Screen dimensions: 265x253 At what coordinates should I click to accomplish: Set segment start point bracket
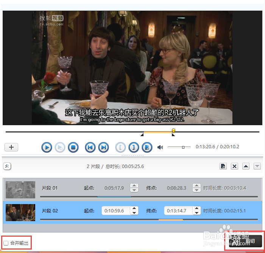tap(120, 147)
